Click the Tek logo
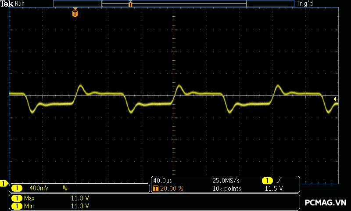This screenshot has height=211, width=351. pos(7,4)
